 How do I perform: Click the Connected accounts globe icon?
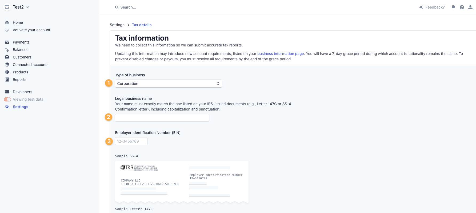7,65
